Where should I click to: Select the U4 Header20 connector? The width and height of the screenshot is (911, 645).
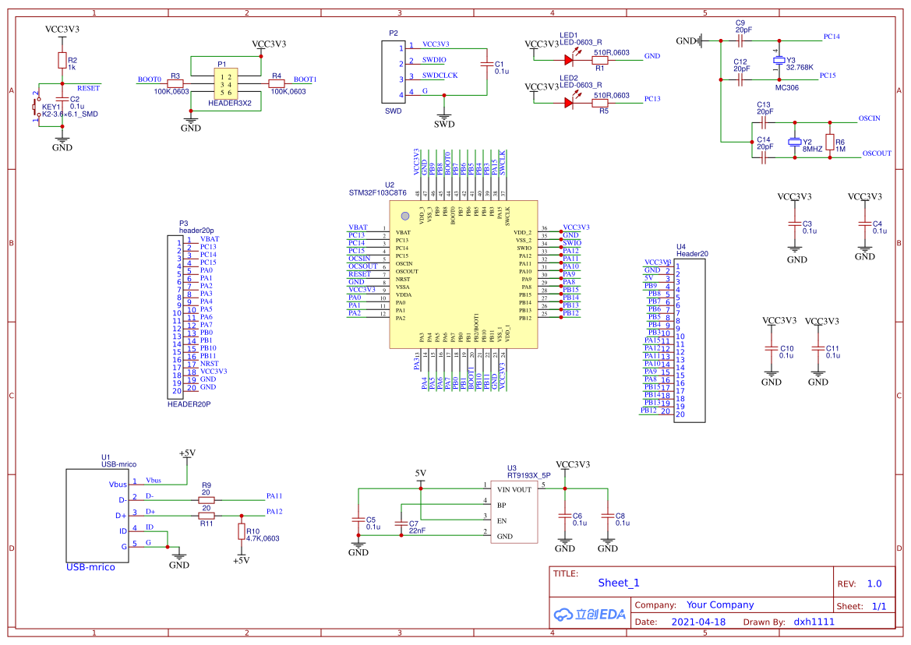(x=689, y=339)
